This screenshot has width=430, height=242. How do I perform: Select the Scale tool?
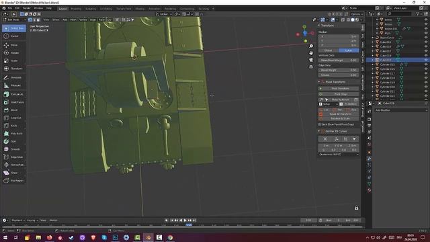[x=14, y=61]
